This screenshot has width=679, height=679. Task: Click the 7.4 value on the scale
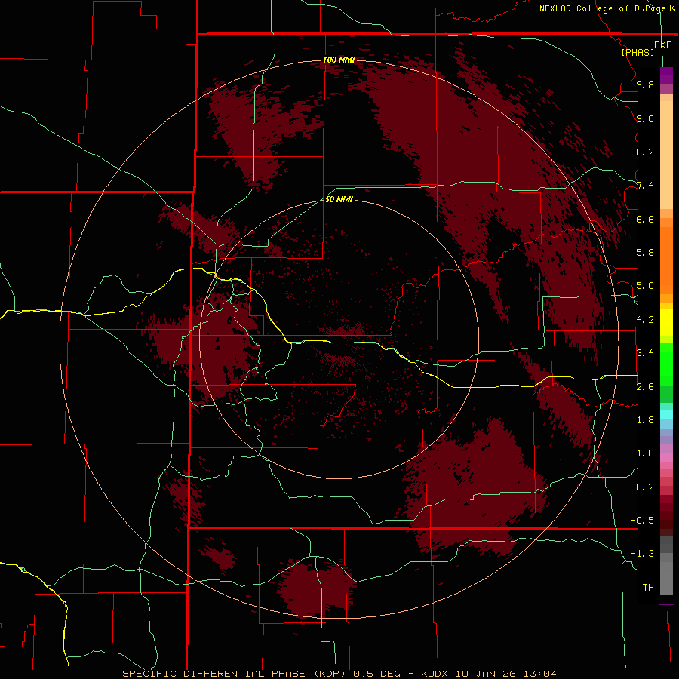pyautogui.click(x=645, y=186)
